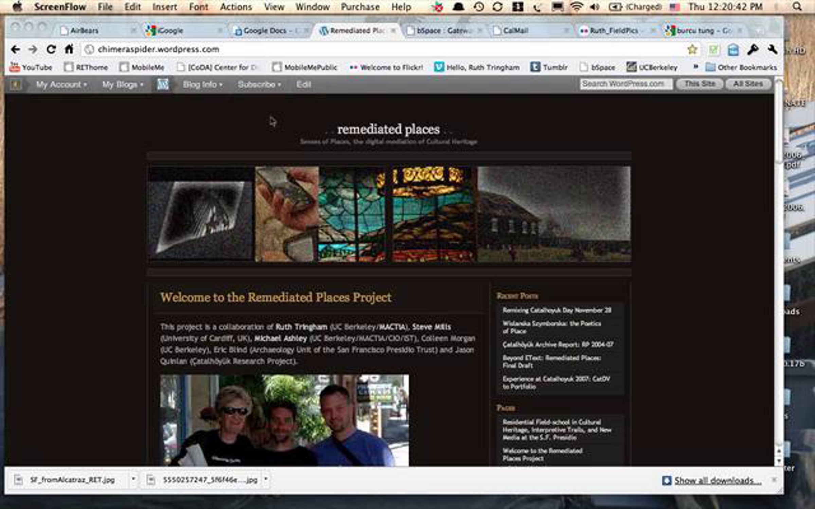Open Welcome to the Remediated Places Project post

[276, 298]
